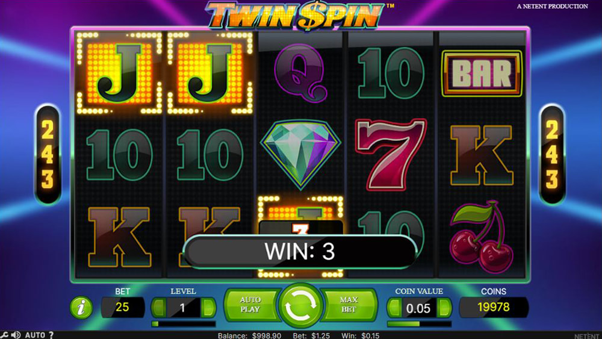Click the AUTO PLAY button

(252, 305)
